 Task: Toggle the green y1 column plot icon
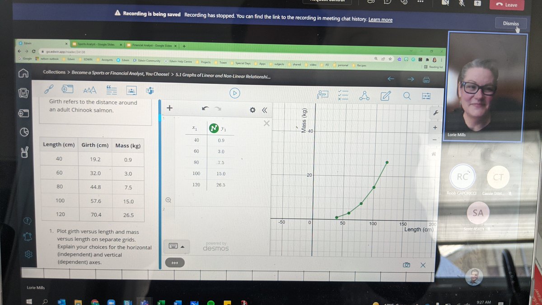[x=215, y=129]
